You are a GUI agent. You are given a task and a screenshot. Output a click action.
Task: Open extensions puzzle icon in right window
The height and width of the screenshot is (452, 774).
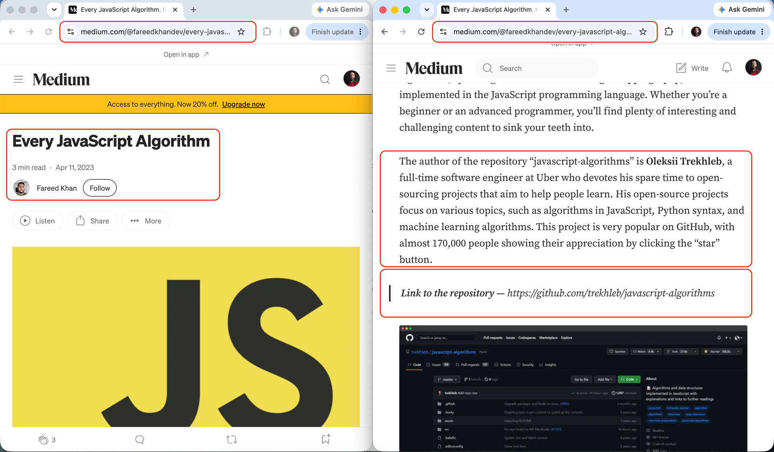pos(669,31)
